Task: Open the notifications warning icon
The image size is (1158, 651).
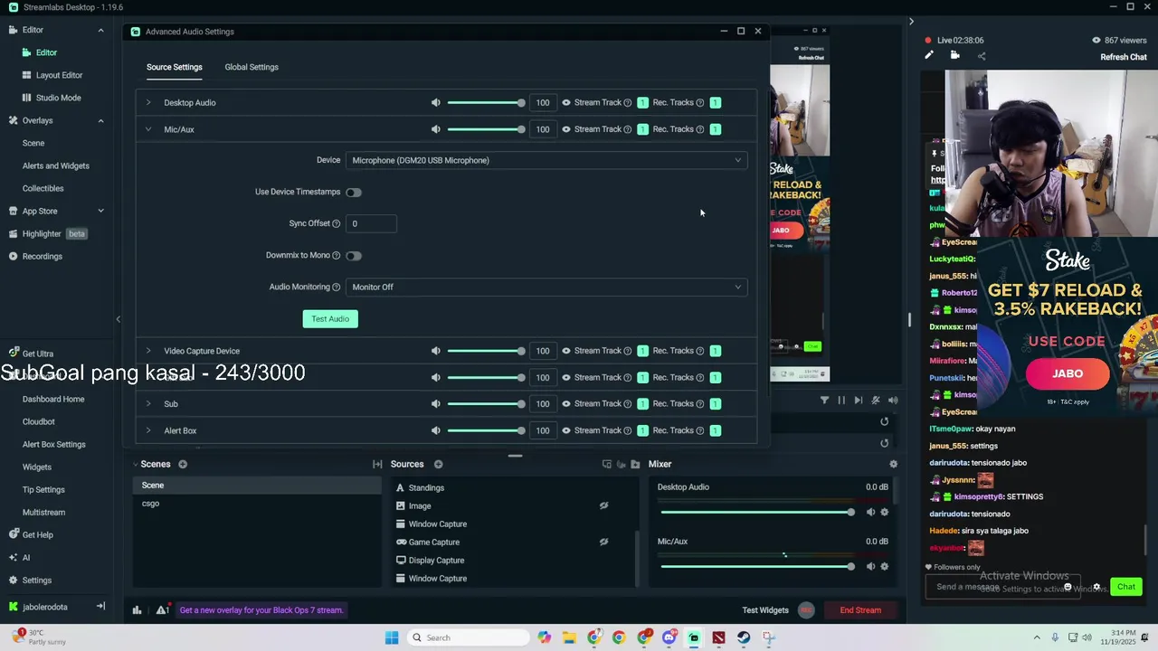Action: click(163, 610)
